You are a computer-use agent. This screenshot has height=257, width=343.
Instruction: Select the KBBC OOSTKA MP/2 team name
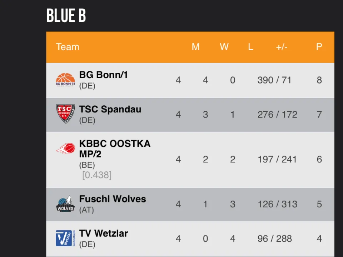point(114,149)
